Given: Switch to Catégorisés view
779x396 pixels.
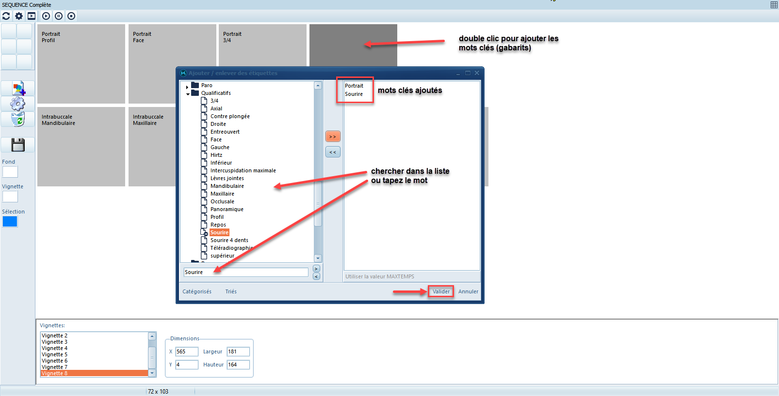Looking at the screenshot, I should (197, 291).
